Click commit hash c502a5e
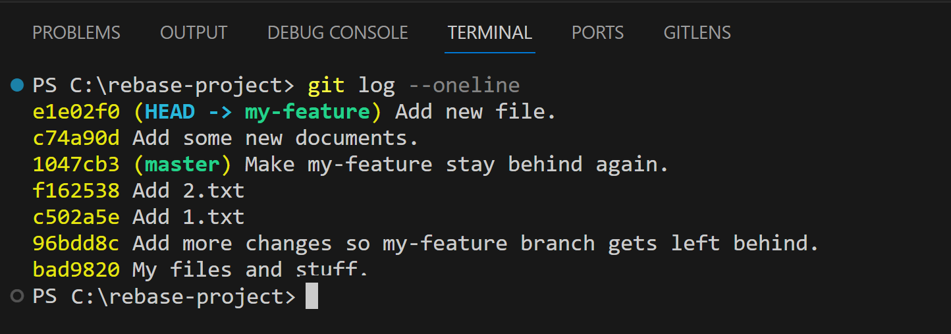 click(76, 217)
